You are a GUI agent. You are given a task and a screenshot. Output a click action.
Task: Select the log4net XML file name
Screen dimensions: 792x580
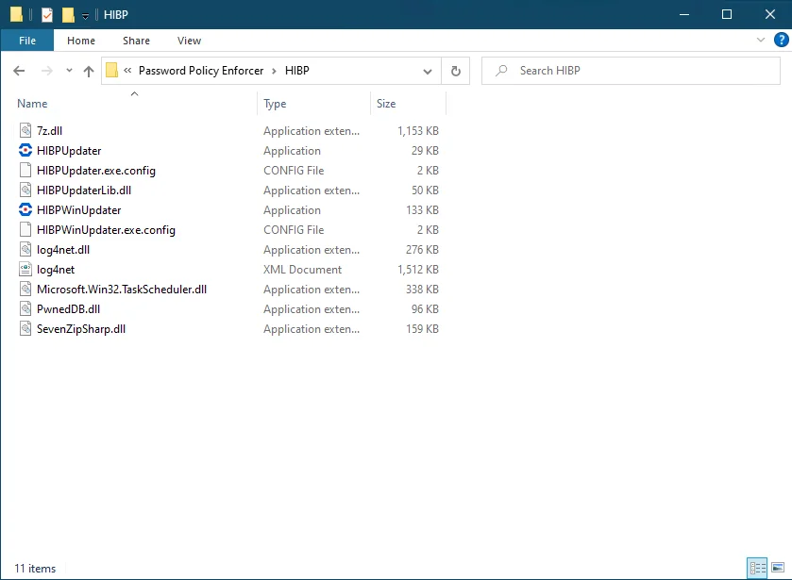pos(56,270)
